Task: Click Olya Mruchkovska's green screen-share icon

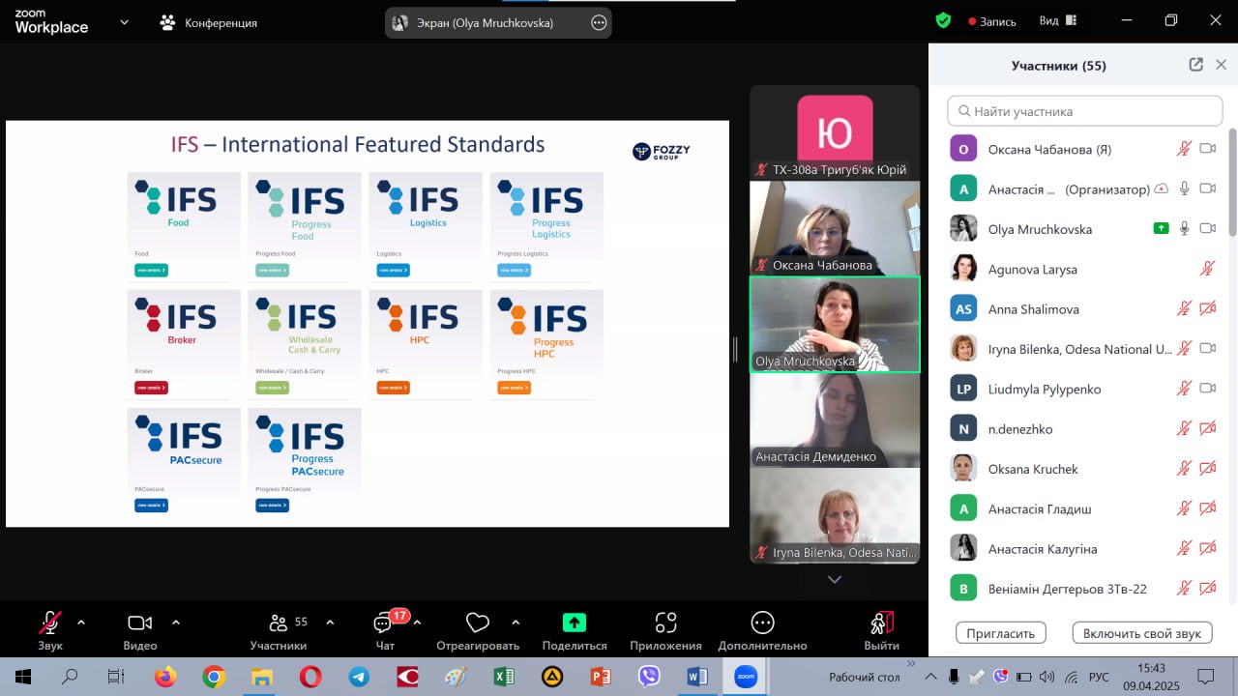Action: (1162, 228)
